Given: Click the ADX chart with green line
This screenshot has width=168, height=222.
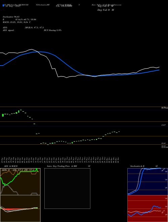Looking at the screenshot, I should pyautogui.click(x=20, y=182).
